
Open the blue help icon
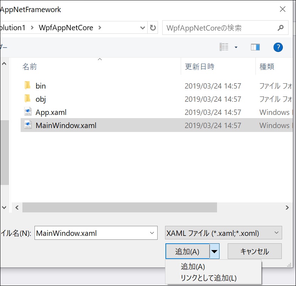tap(278, 47)
